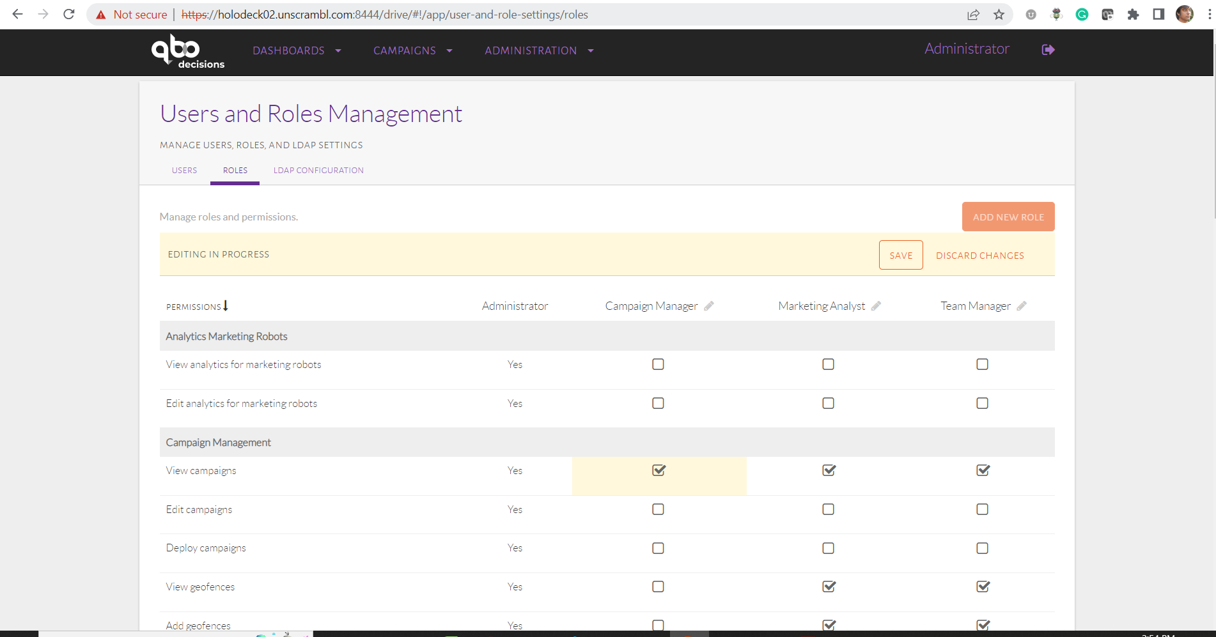Check View geofences for Campaign Manager
Image resolution: width=1216 pixels, height=637 pixels.
[x=658, y=587]
